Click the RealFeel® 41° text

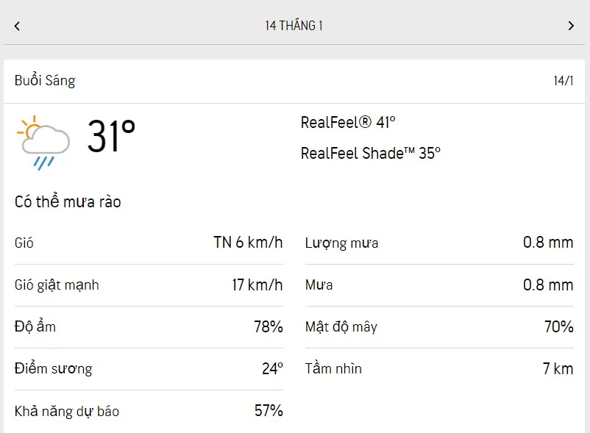348,122
